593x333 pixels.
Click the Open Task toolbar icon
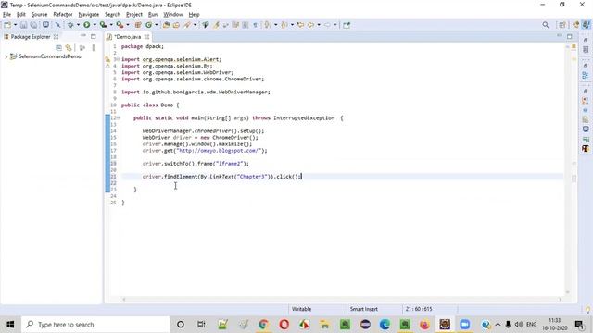click(x=176, y=25)
